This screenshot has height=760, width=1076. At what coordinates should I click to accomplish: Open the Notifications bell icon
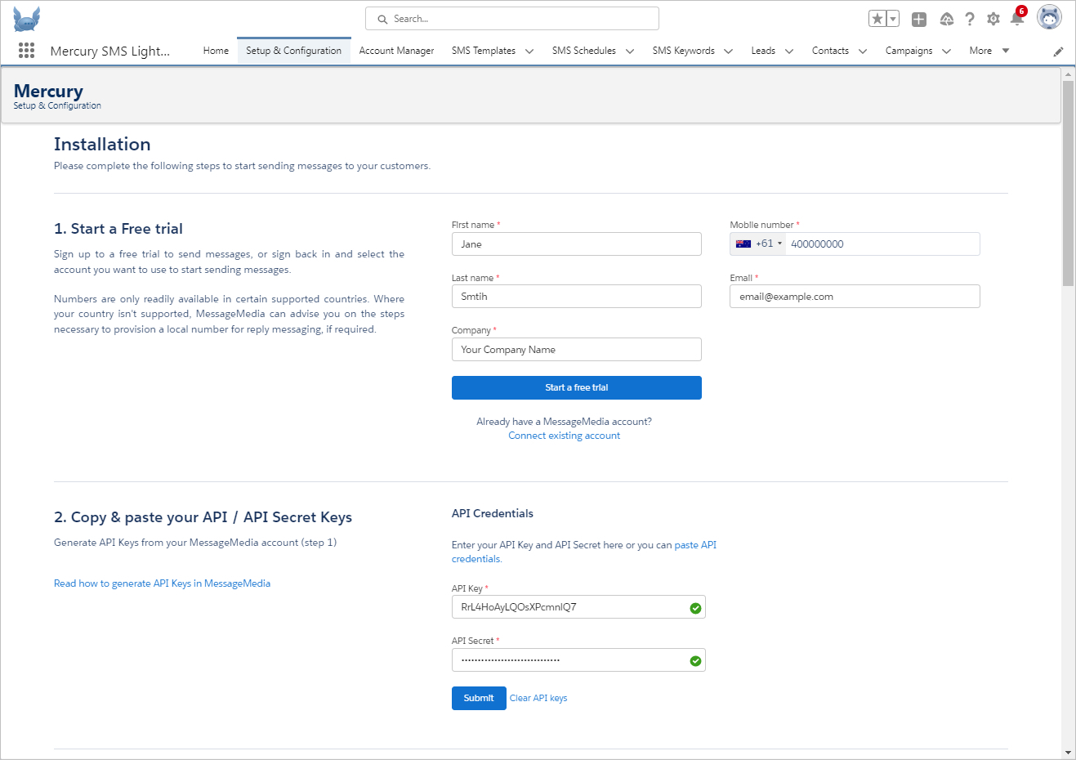point(1017,19)
